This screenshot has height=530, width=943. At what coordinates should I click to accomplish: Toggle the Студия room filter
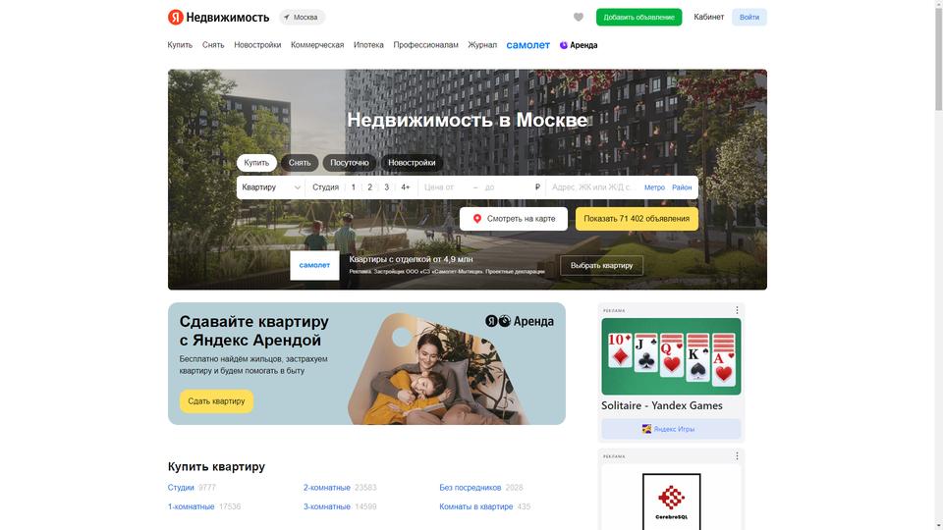325,187
